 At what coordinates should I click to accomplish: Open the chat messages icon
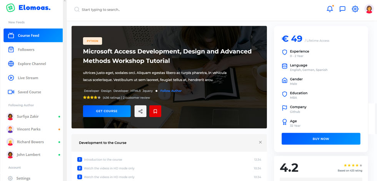[342, 9]
